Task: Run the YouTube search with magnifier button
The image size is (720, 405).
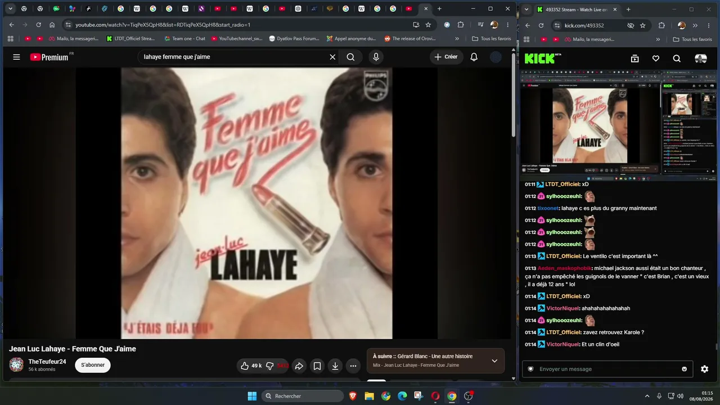Action: click(x=350, y=57)
